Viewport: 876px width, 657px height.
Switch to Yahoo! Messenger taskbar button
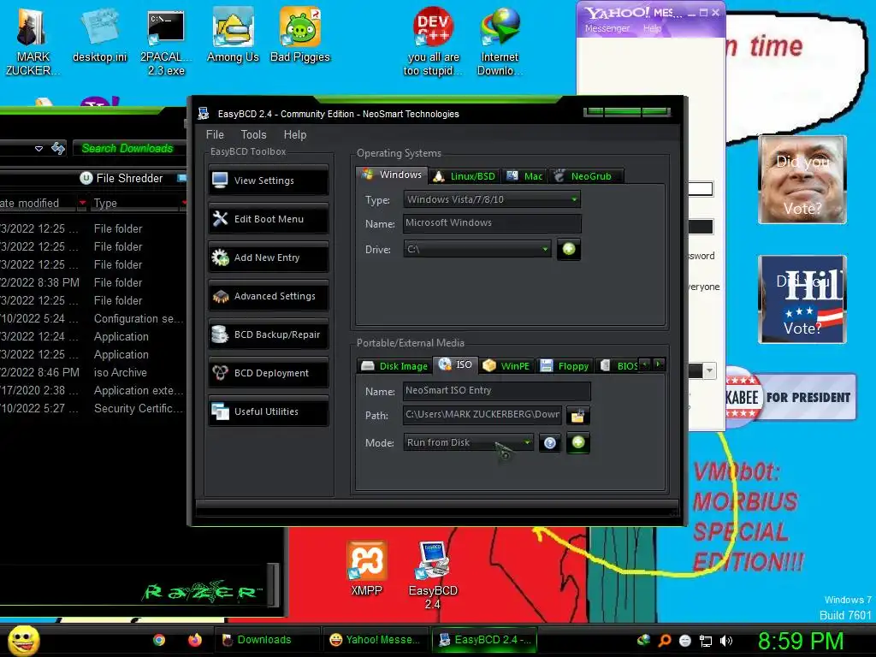coord(375,640)
